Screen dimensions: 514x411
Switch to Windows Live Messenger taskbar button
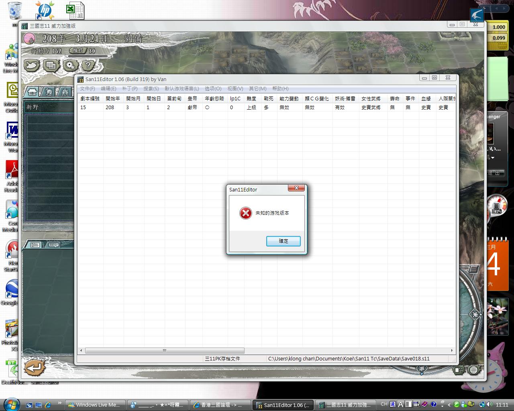point(96,405)
